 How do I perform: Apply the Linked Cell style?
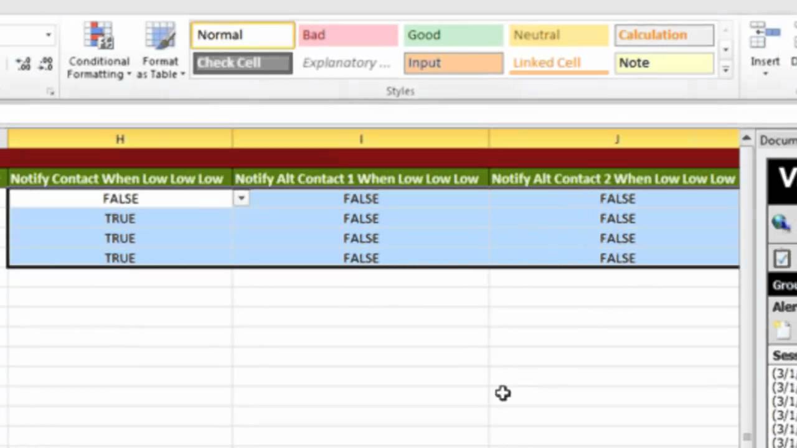tap(559, 63)
